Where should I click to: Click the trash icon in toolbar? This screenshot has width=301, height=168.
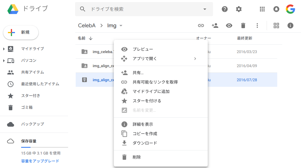[243, 26]
